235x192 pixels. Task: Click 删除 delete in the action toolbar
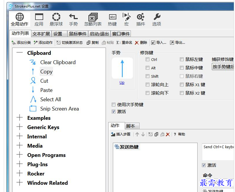(x=141, y=43)
